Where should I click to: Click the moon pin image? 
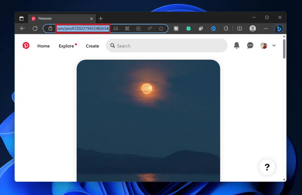[x=148, y=121]
